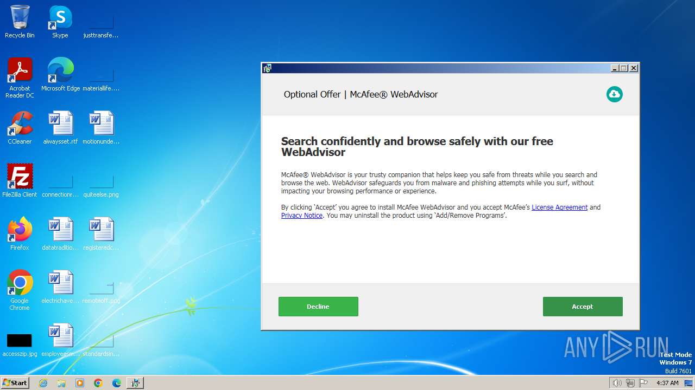
Task: Select the employeesm... document icon
Action: click(x=60, y=340)
